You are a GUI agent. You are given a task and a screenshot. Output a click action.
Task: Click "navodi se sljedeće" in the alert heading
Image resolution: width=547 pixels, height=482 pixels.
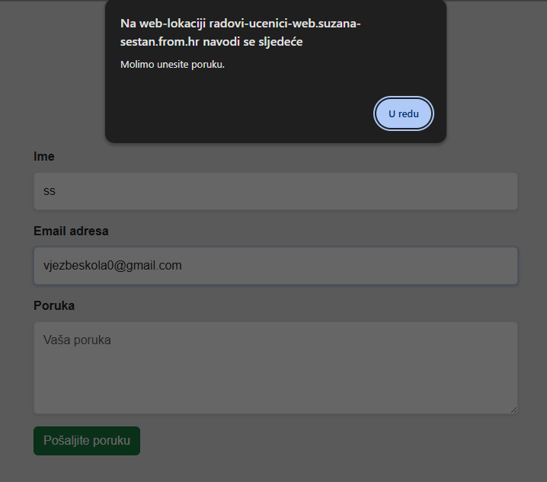(253, 42)
